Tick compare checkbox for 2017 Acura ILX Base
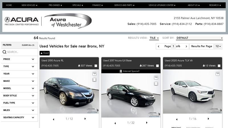The width and height of the screenshot is (228, 128). pos(158,66)
